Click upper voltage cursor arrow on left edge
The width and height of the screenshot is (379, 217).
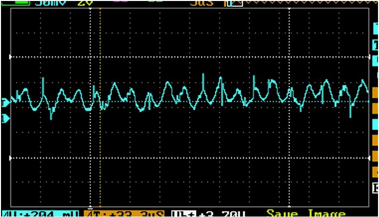(x=11, y=57)
